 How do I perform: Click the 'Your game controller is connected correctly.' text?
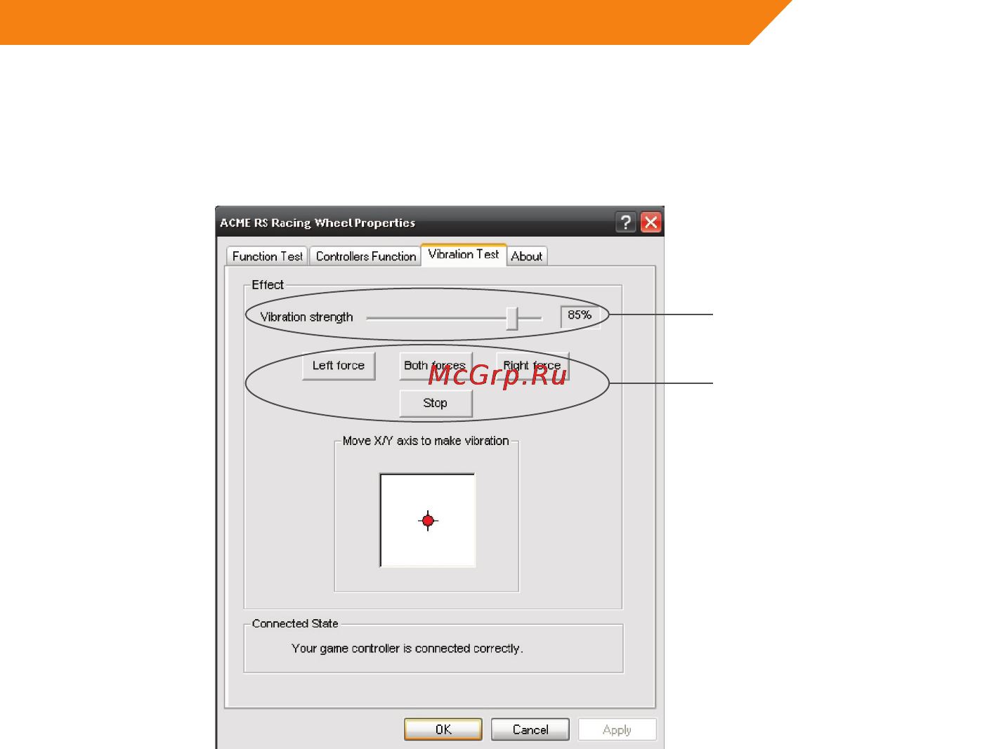pyautogui.click(x=407, y=649)
